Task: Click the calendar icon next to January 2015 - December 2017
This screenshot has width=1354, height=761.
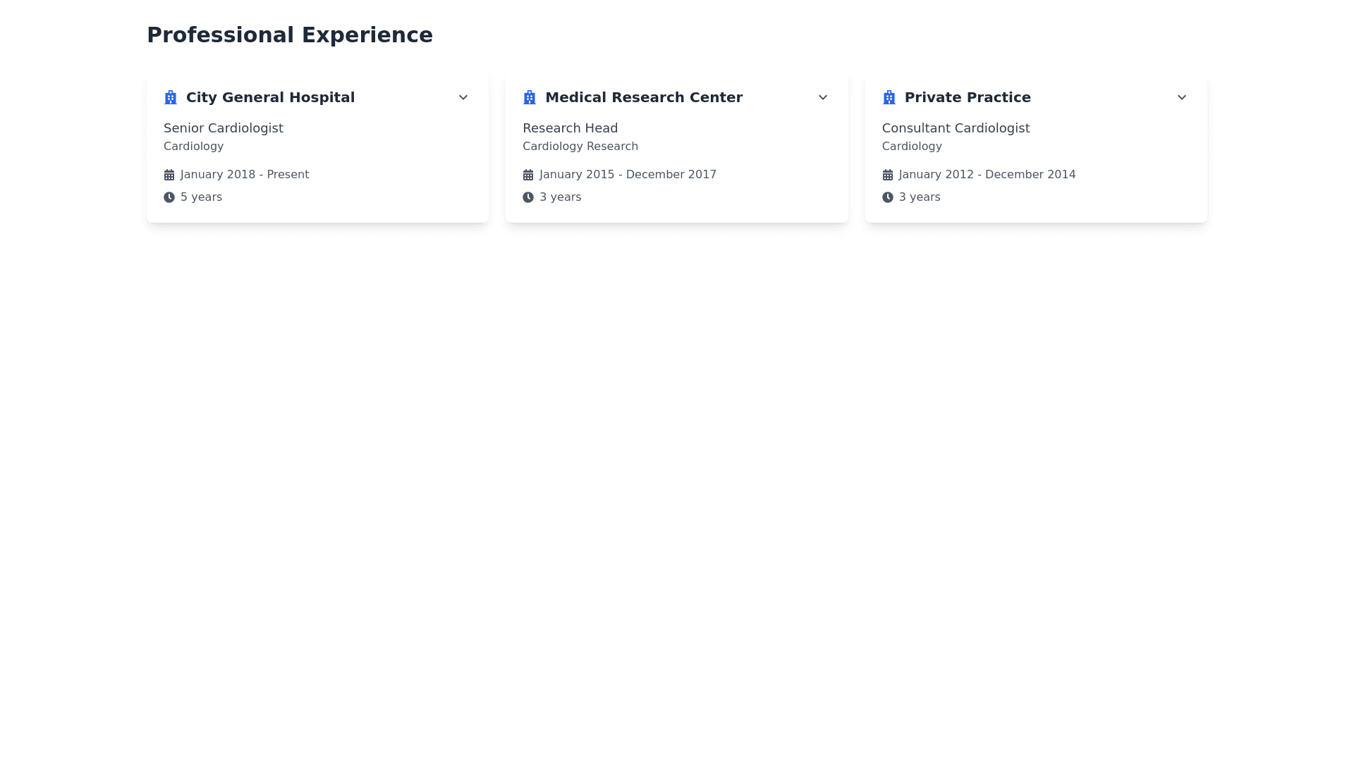Action: click(x=528, y=175)
